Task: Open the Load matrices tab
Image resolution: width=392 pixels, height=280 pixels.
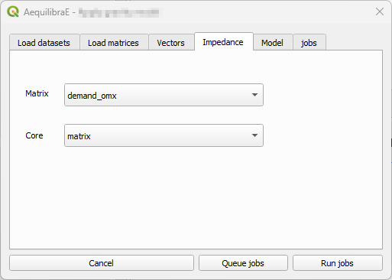Action: click(114, 43)
